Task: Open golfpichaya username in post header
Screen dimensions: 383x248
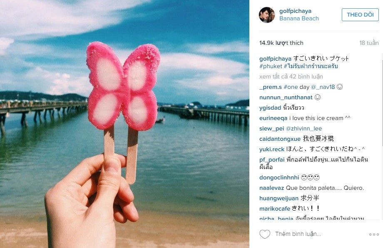Action: coord(295,11)
